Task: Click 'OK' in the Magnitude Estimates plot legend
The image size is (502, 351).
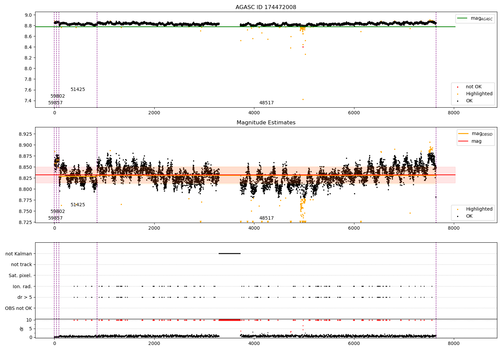Action: coord(469,216)
